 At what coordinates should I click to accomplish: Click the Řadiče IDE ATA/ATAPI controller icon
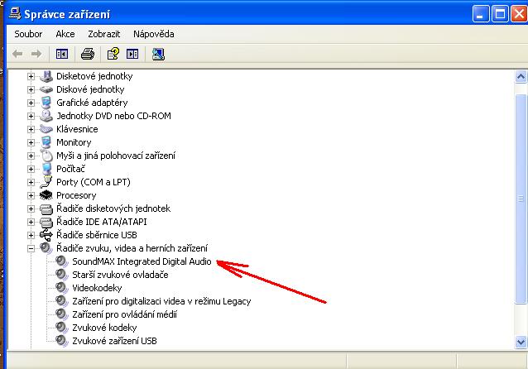pyautogui.click(x=46, y=222)
